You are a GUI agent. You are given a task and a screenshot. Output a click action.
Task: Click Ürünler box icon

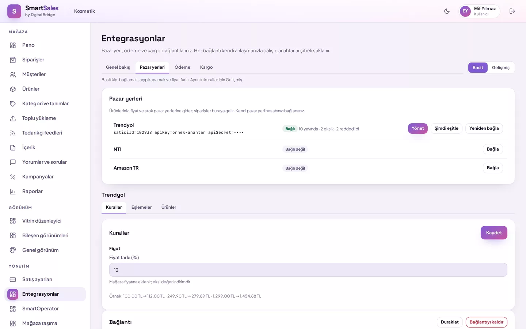click(13, 89)
